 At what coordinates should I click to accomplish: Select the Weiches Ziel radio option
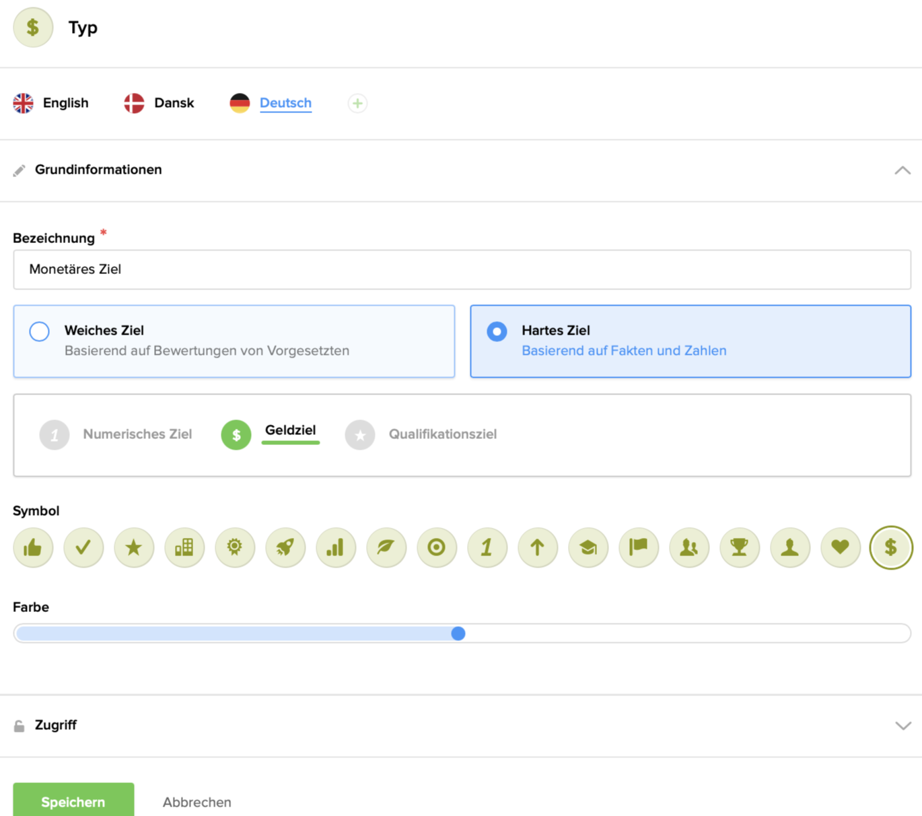tap(40, 331)
